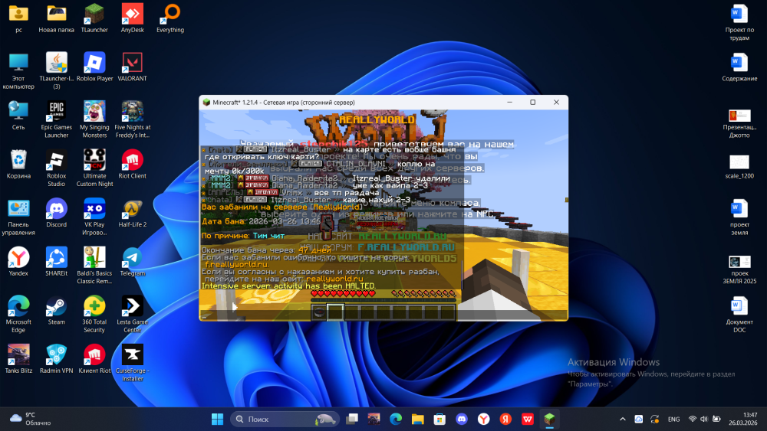This screenshot has height=431, width=767.
Task: Select TLauncher-I (3) installer icon
Action: [56, 70]
